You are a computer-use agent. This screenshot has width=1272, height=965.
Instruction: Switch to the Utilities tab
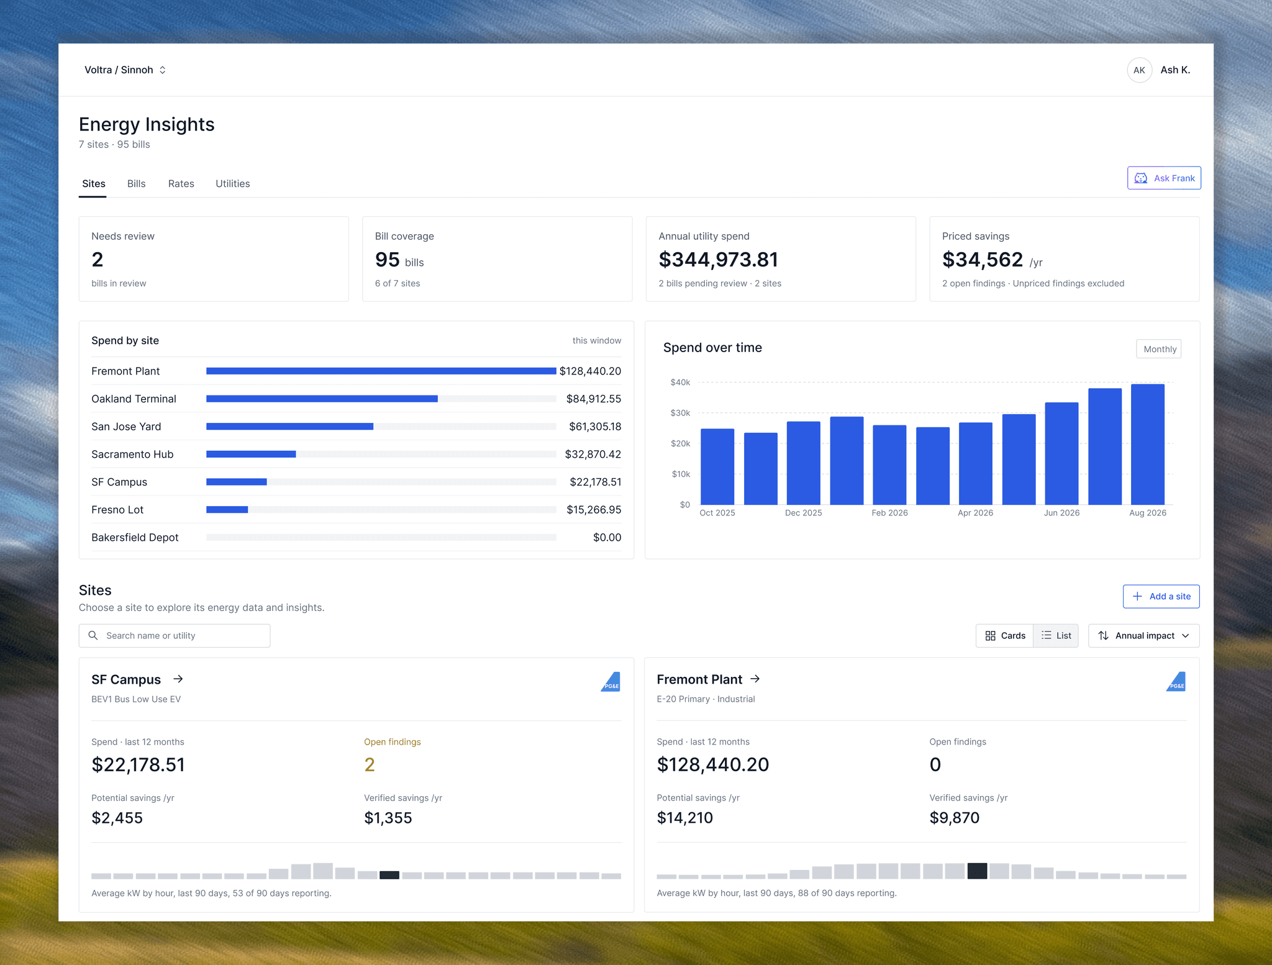tap(232, 184)
